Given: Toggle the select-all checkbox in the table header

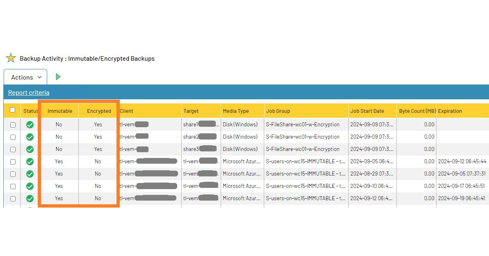Looking at the screenshot, I should click(x=12, y=110).
